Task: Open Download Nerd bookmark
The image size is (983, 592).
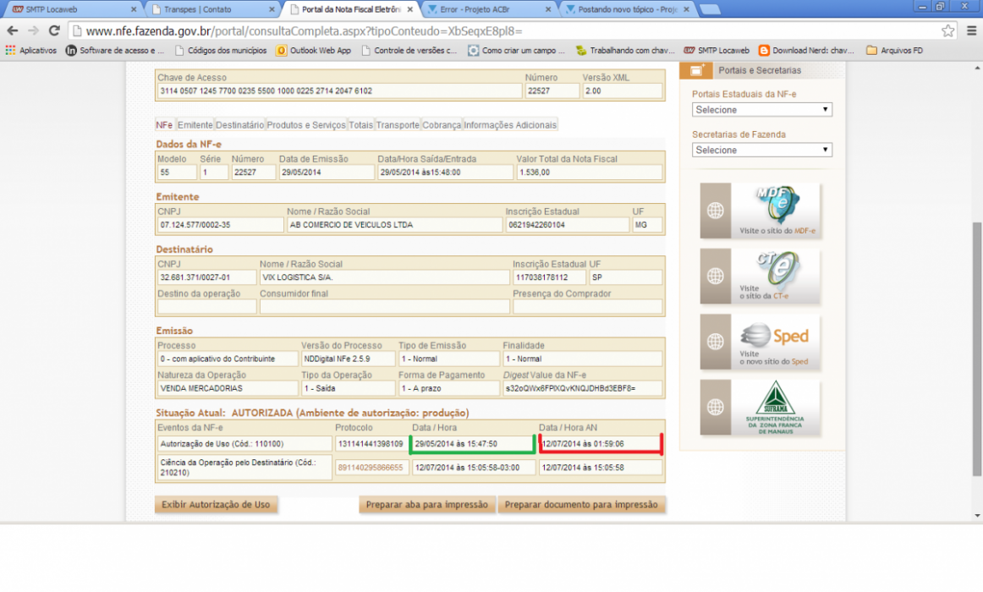Action: (806, 51)
